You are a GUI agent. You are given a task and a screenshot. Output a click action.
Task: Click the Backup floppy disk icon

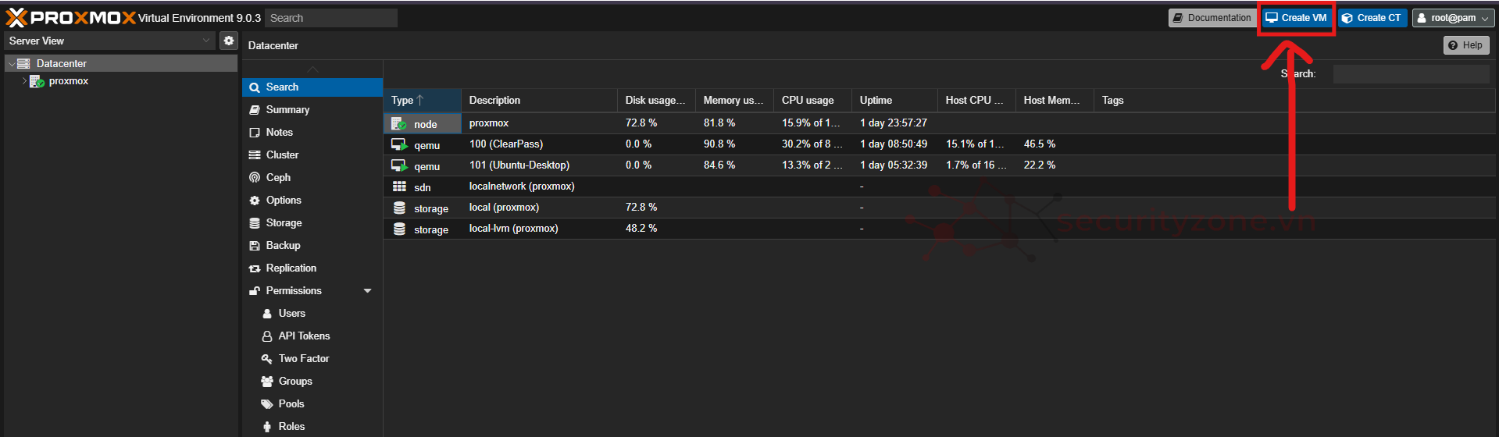coord(255,246)
